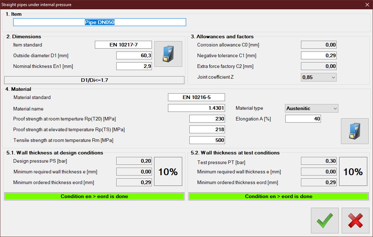Cancel with the red X button
The width and height of the screenshot is (373, 237).
(355, 221)
